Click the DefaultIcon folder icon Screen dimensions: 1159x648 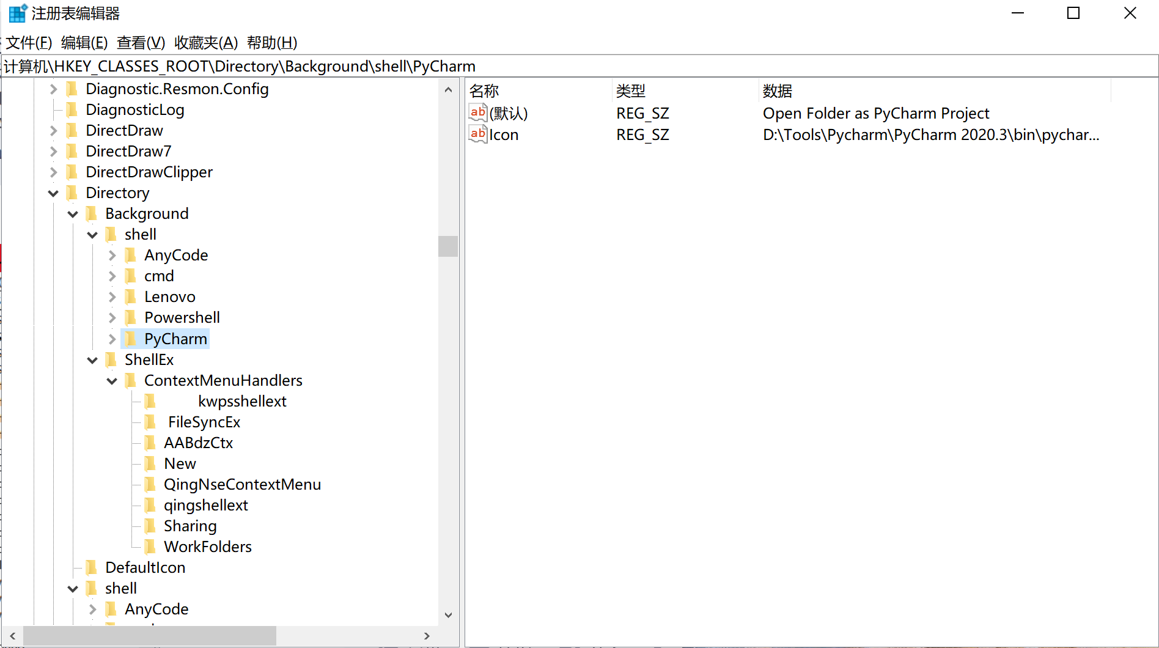coord(91,567)
